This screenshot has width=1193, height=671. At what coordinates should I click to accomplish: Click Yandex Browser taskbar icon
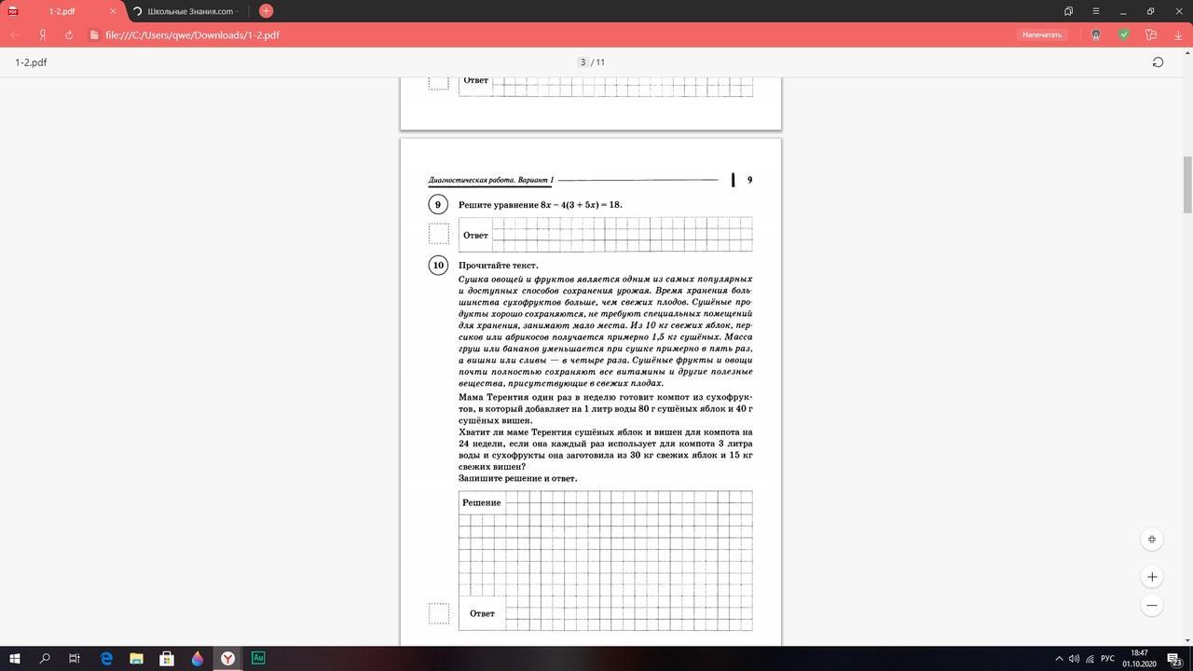point(227,658)
